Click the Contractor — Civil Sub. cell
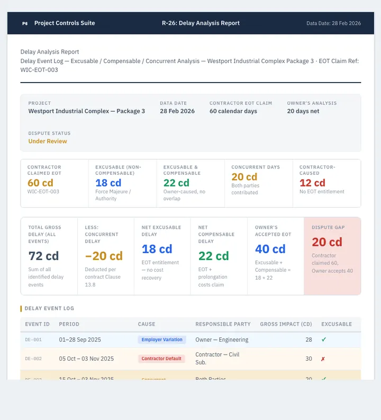The width and height of the screenshot is (381, 420). click(x=217, y=359)
